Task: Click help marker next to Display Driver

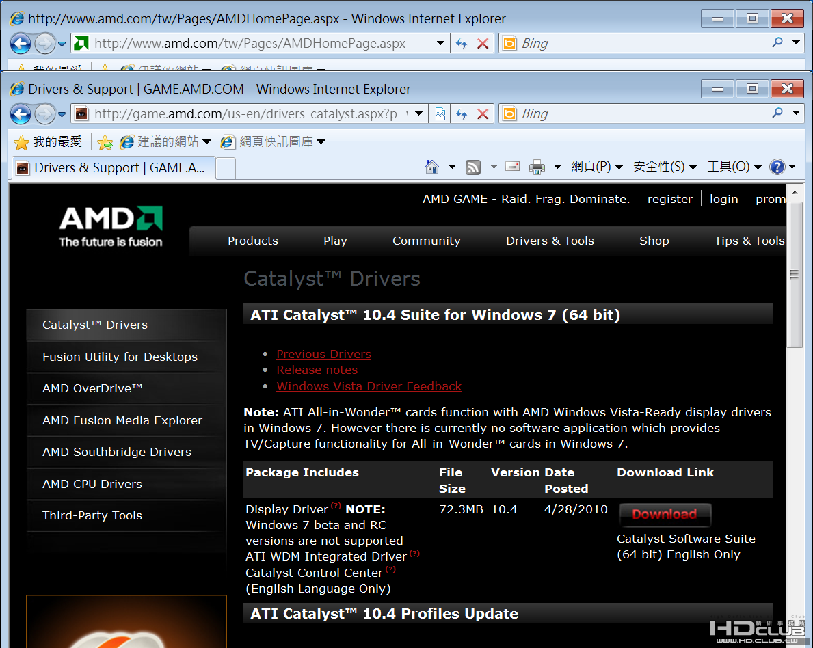Action: [x=336, y=505]
